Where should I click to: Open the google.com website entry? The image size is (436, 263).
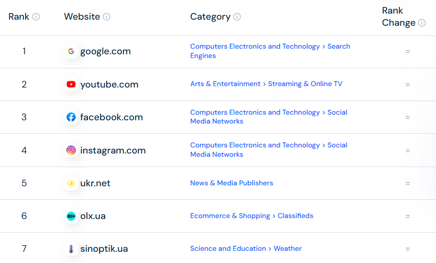pyautogui.click(x=105, y=51)
